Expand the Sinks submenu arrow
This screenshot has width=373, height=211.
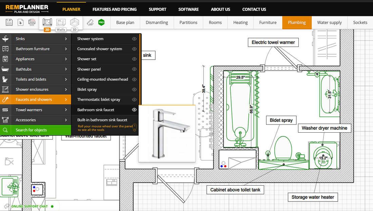[66, 39]
